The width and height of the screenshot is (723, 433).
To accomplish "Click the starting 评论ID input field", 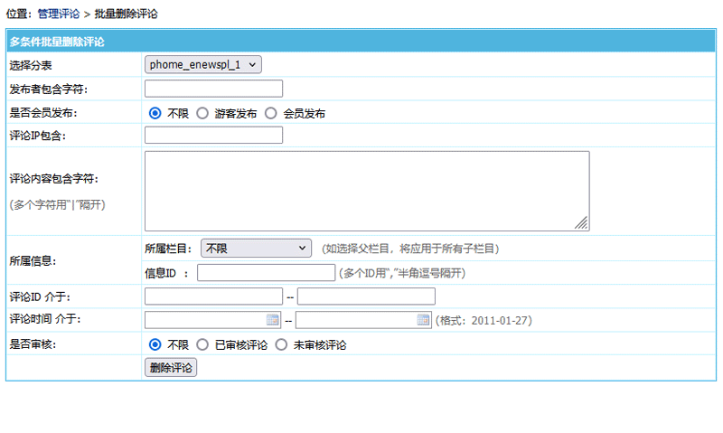I will click(213, 297).
